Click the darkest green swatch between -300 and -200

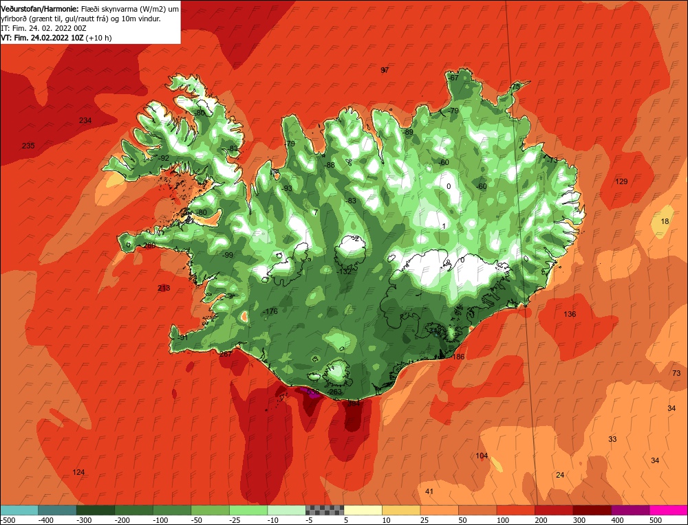coord(96,510)
